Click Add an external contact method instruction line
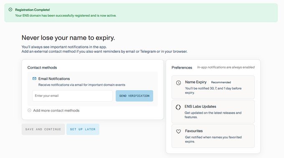Viewport: 284px width, 158px height. (x=104, y=51)
